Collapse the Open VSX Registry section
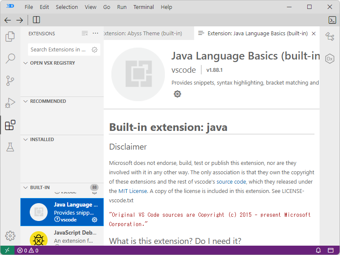The image size is (340, 255). coord(25,63)
